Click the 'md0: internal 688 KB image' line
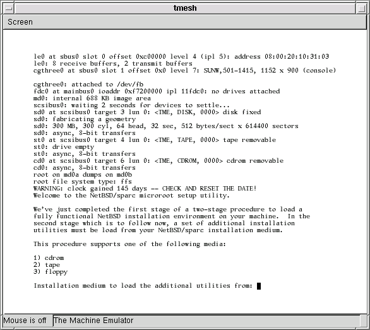 (92, 98)
